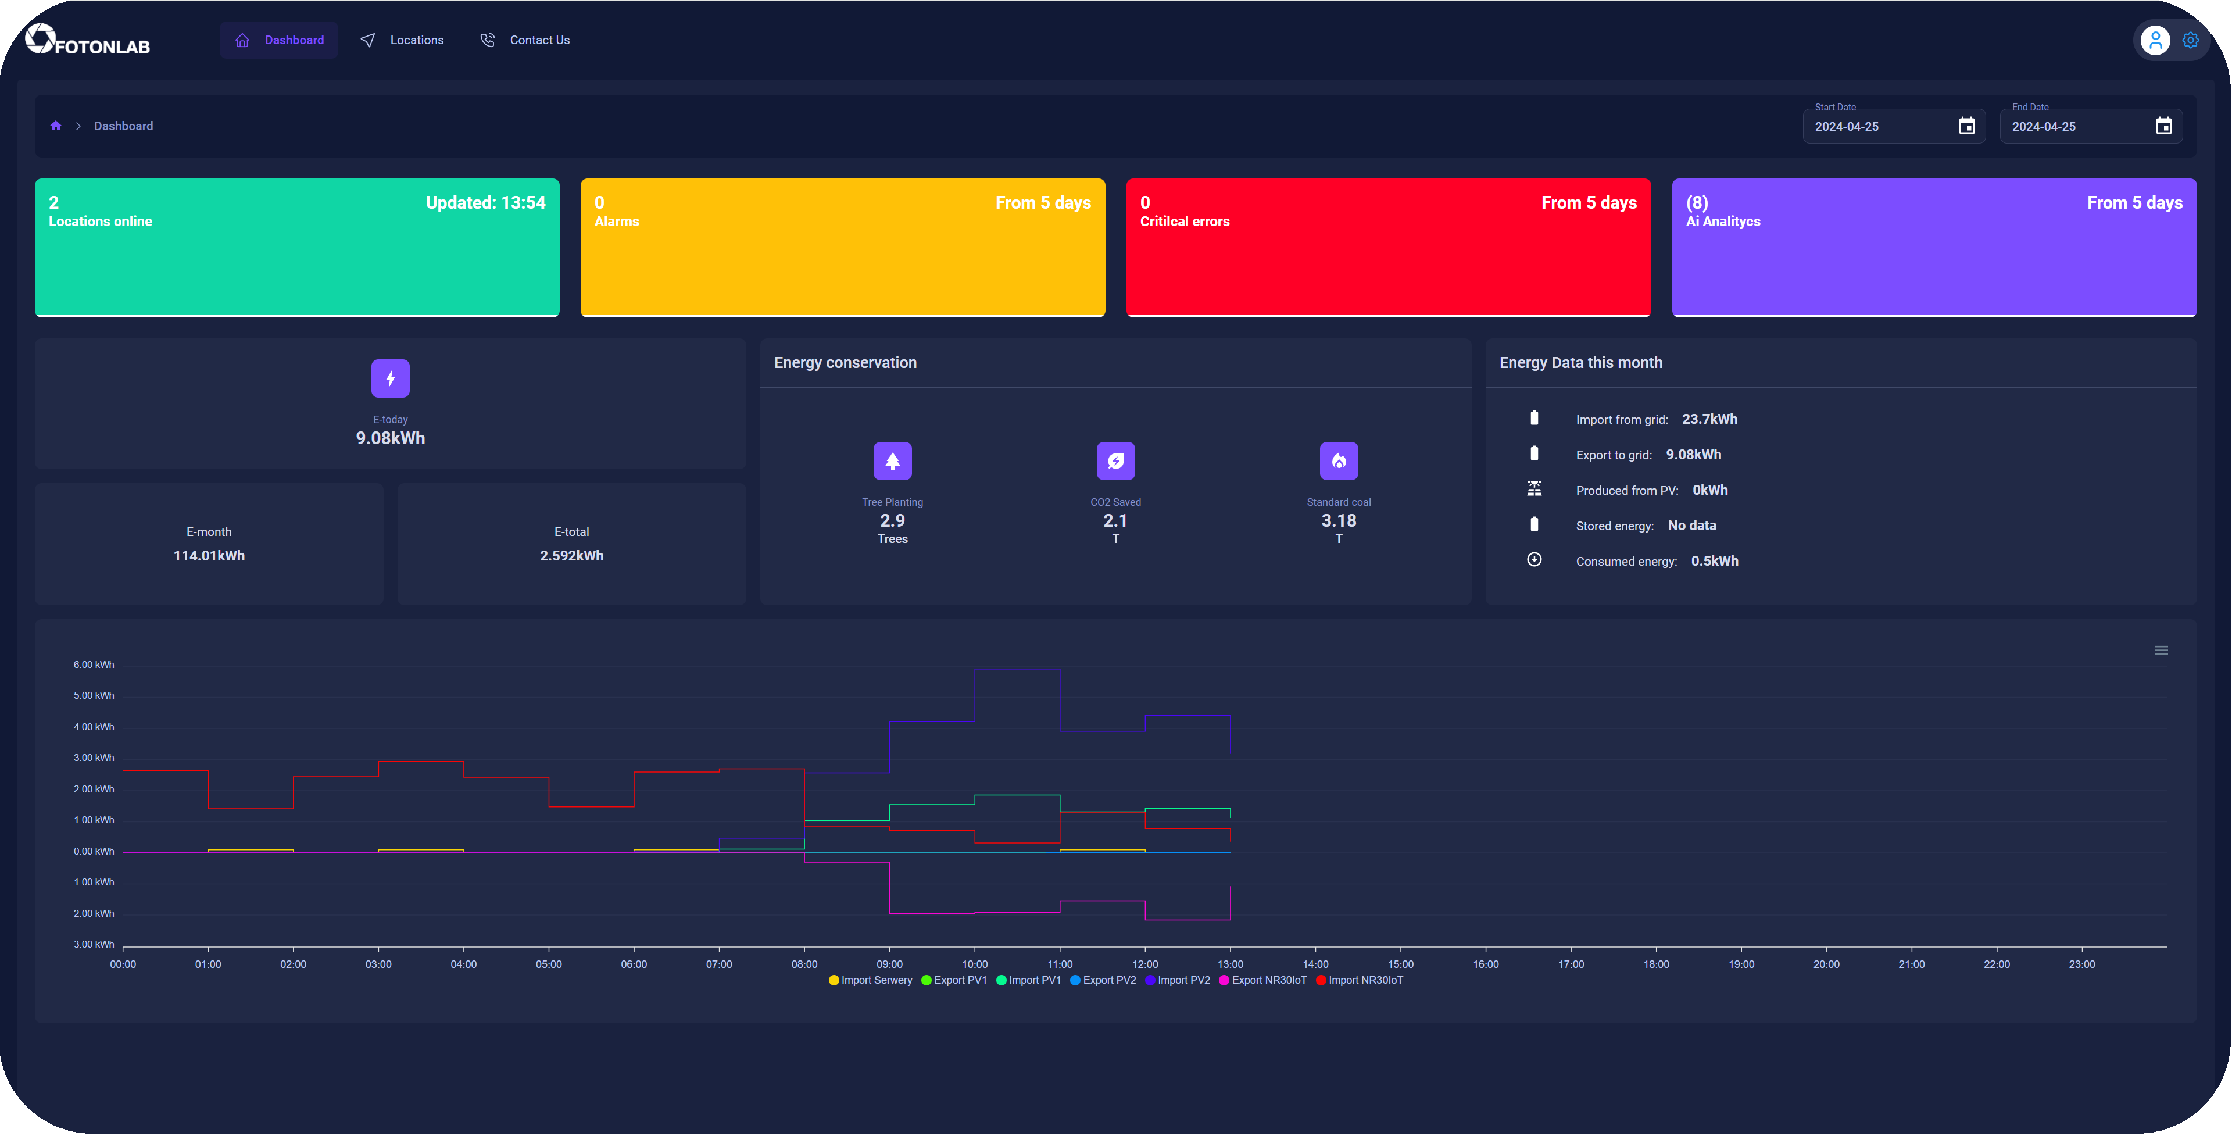Click the E-month 114.01kWh card
This screenshot has width=2232, height=1136.
[x=209, y=544]
